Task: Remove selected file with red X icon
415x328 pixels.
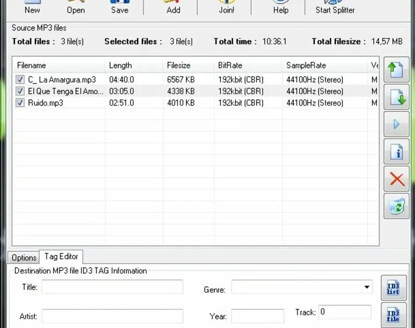Action: click(x=396, y=179)
